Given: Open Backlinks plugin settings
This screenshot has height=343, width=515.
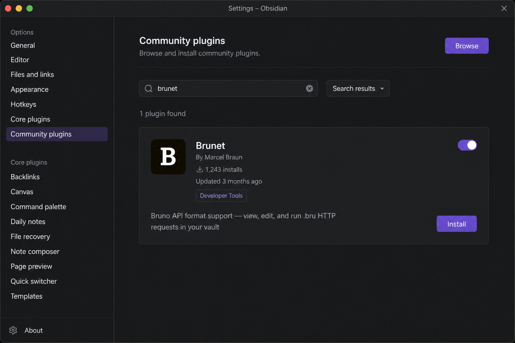Looking at the screenshot, I should tap(25, 177).
